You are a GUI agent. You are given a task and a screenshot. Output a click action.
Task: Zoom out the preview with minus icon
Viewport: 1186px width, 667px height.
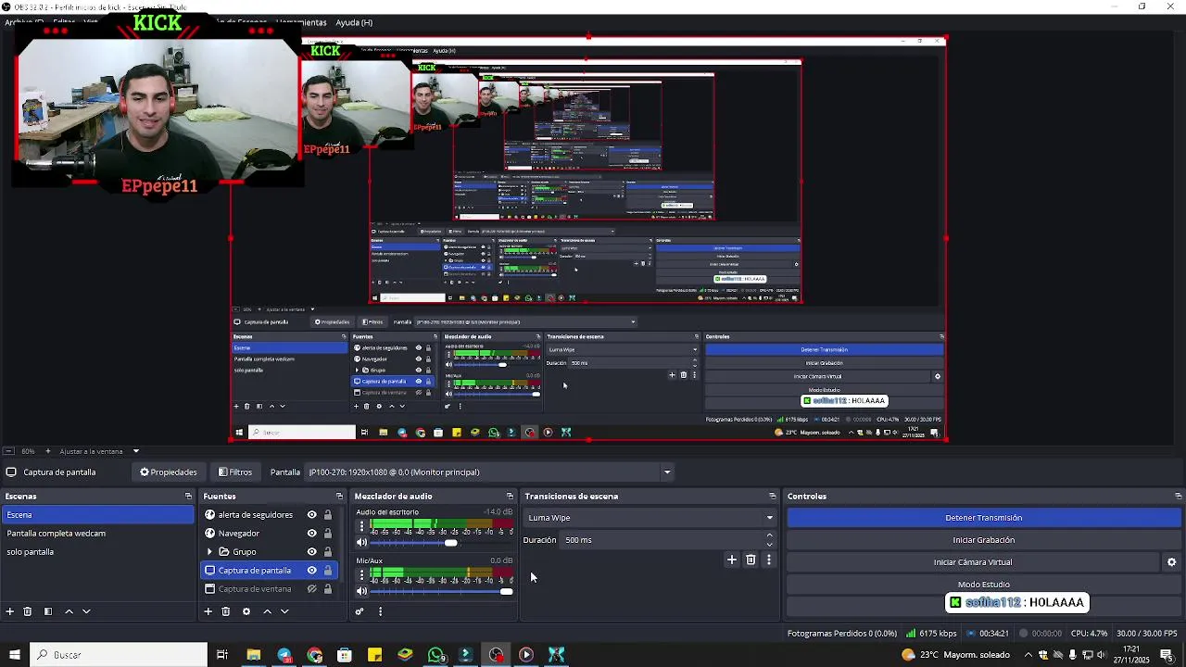click(x=8, y=451)
